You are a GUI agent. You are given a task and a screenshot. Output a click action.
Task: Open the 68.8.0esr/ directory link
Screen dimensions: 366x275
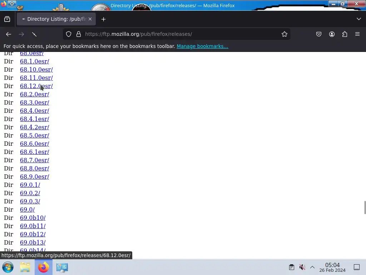point(35,168)
